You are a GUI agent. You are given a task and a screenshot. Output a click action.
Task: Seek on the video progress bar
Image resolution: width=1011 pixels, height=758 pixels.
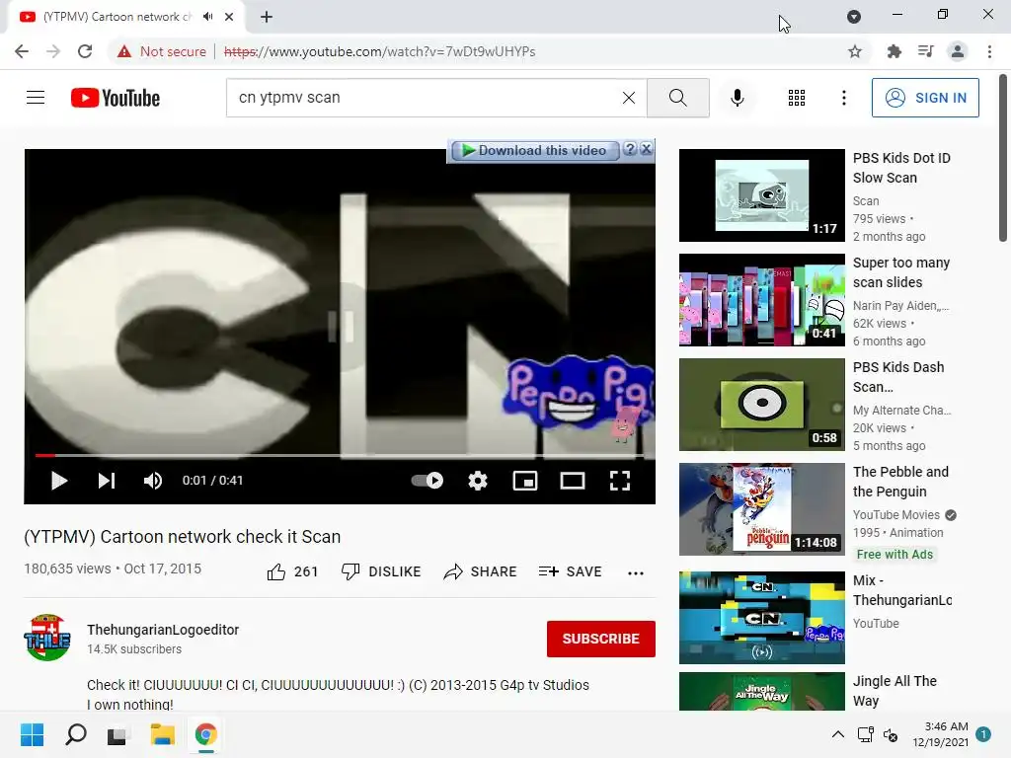click(x=340, y=455)
